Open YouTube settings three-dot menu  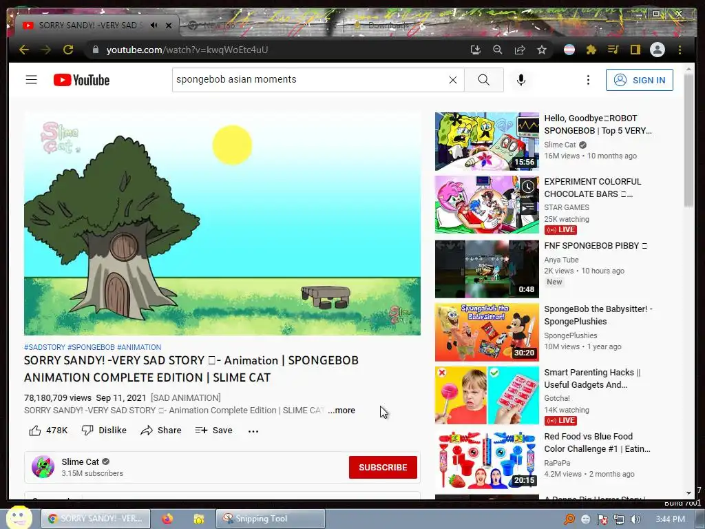coord(588,80)
